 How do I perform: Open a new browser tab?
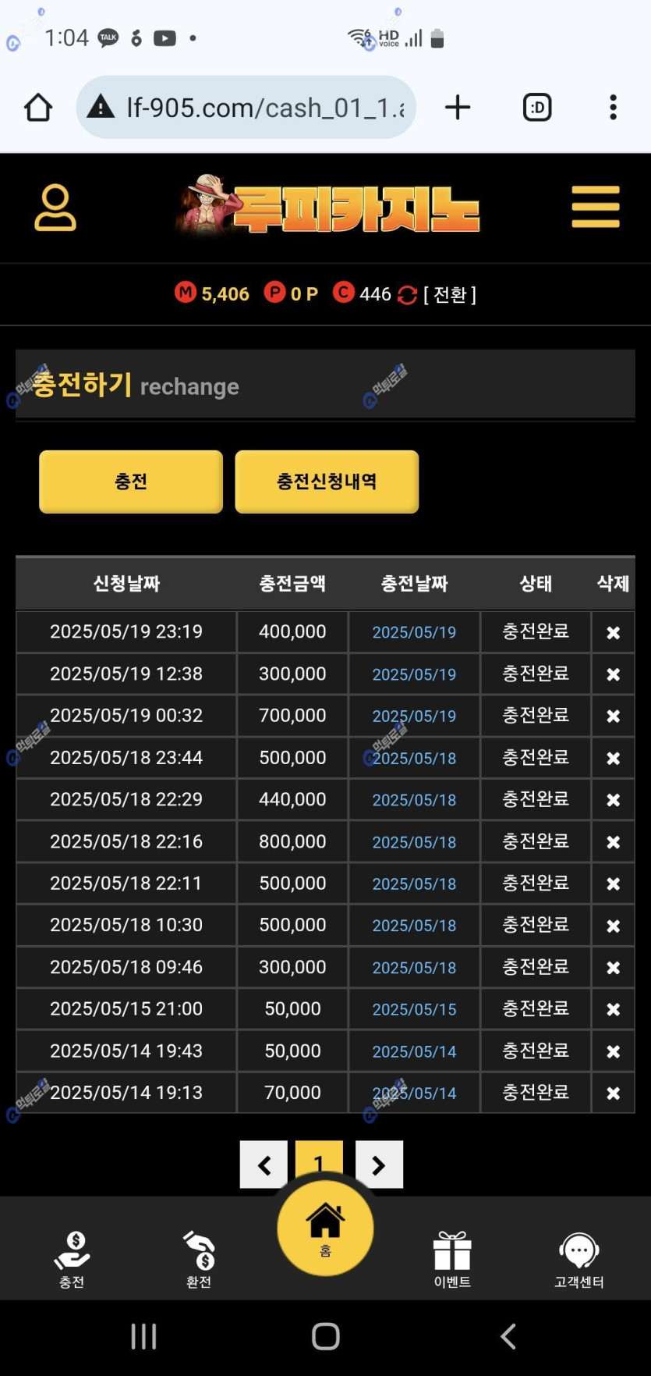tap(458, 108)
